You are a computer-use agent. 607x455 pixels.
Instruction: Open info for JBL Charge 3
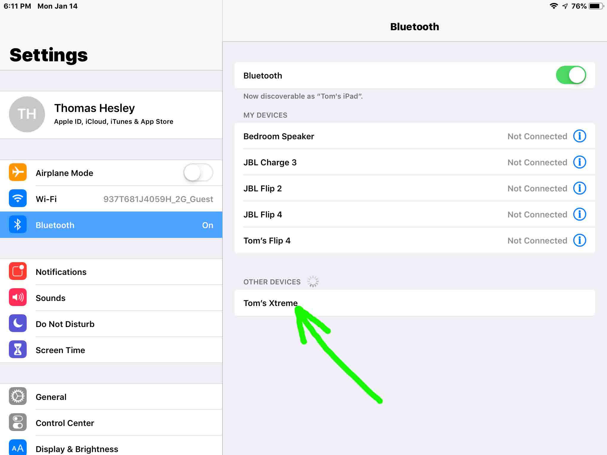[x=580, y=162]
